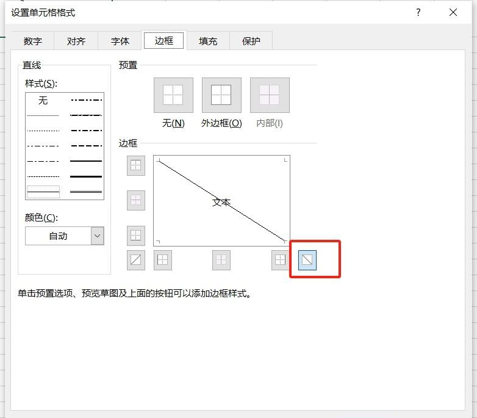Switch to the 保护 tab

coord(251,41)
